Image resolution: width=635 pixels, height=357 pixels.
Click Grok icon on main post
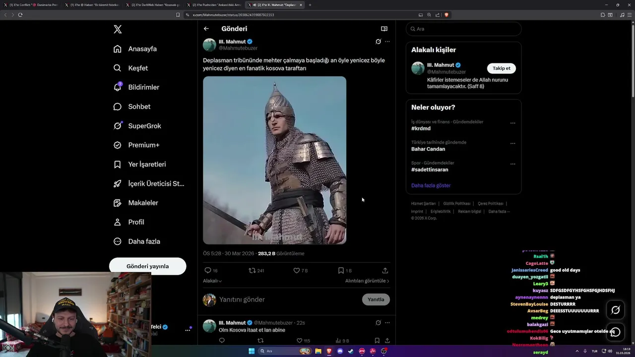tap(378, 42)
